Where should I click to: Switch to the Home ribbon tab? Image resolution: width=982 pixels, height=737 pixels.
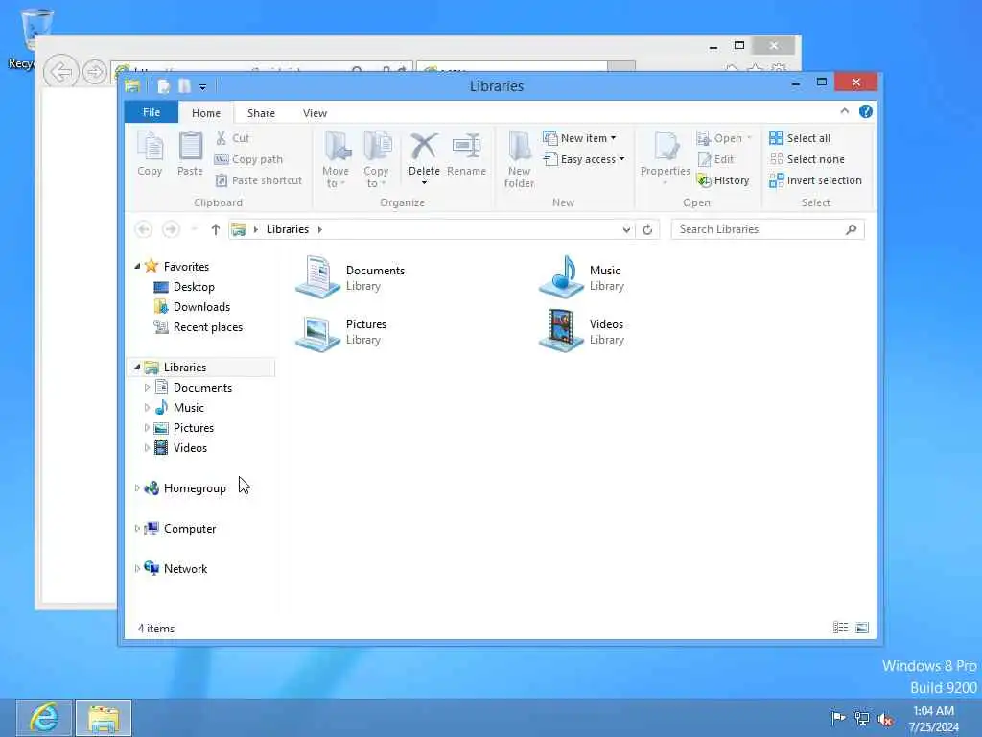coord(206,113)
